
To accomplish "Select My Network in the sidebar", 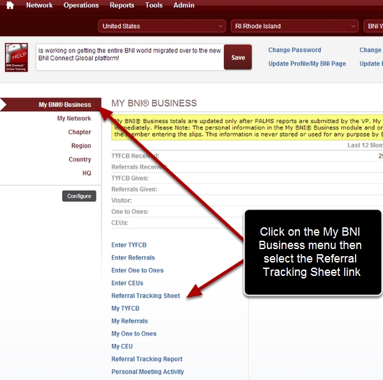I will 73,119.
